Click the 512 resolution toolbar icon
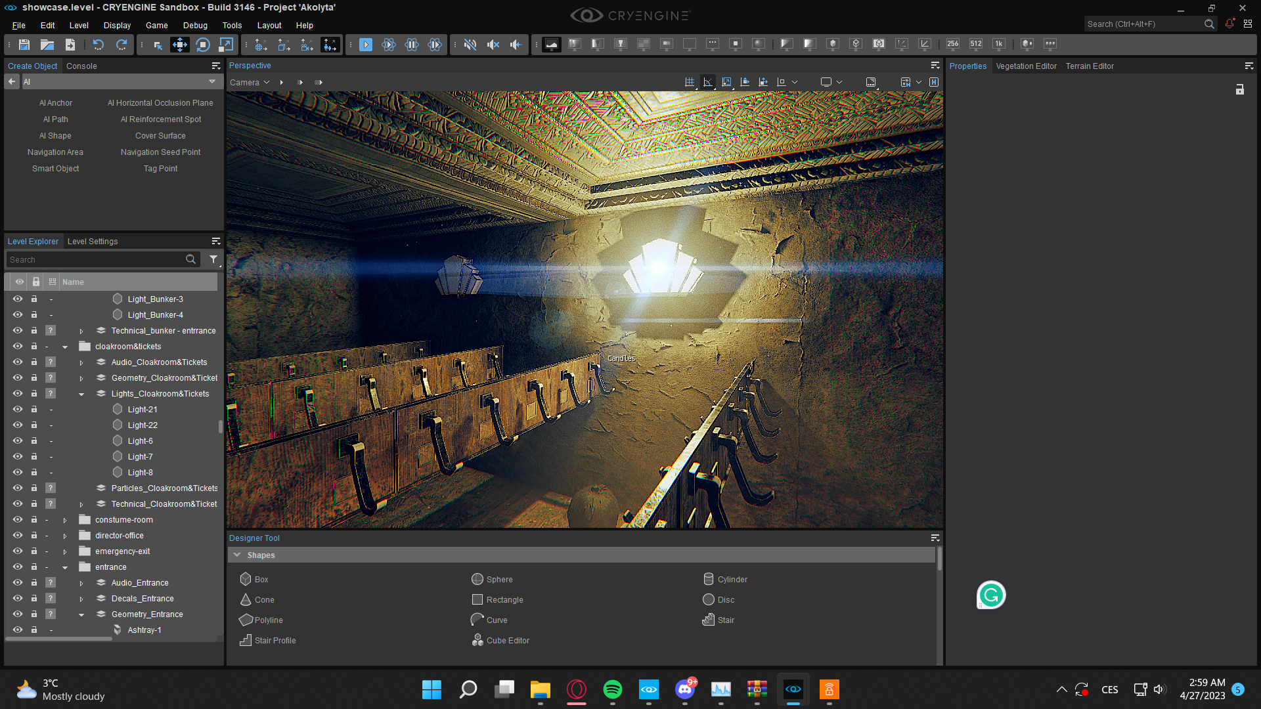 [976, 44]
